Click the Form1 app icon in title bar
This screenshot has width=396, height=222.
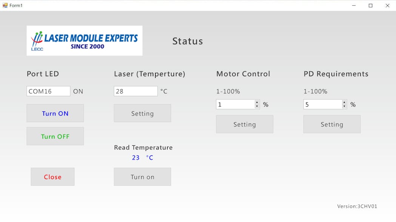pos(5,5)
